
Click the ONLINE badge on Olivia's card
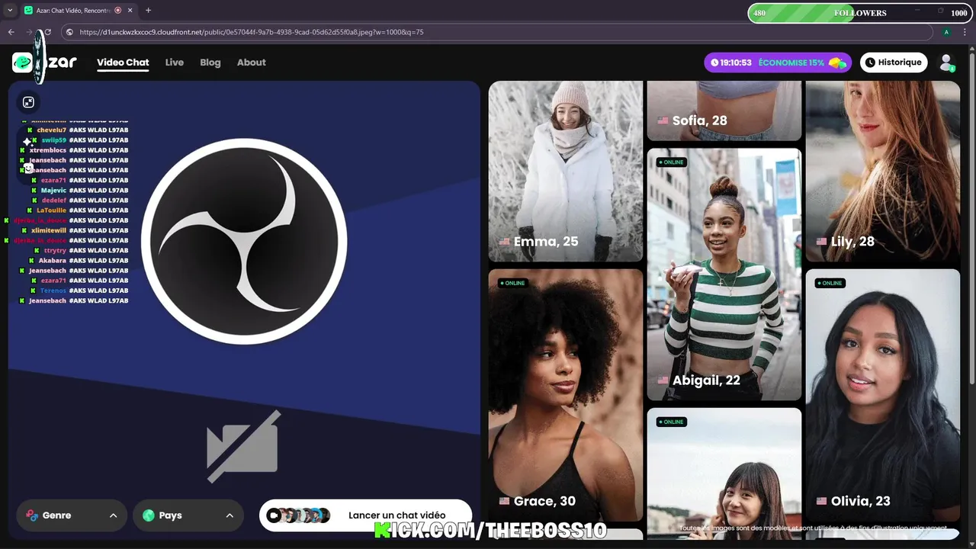[830, 283]
